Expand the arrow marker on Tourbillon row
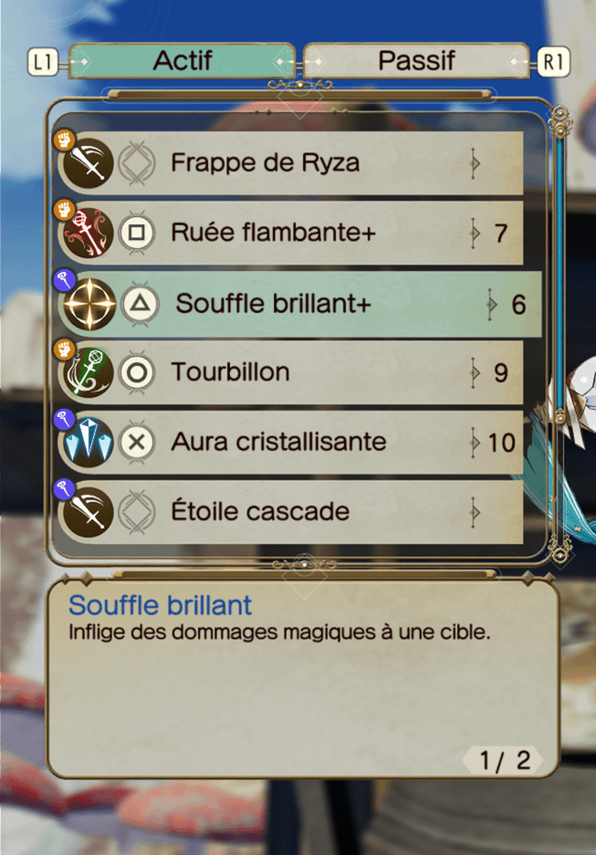The image size is (596, 855). pos(475,373)
